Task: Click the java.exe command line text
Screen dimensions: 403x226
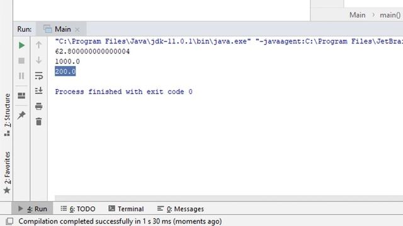Action: click(x=229, y=41)
